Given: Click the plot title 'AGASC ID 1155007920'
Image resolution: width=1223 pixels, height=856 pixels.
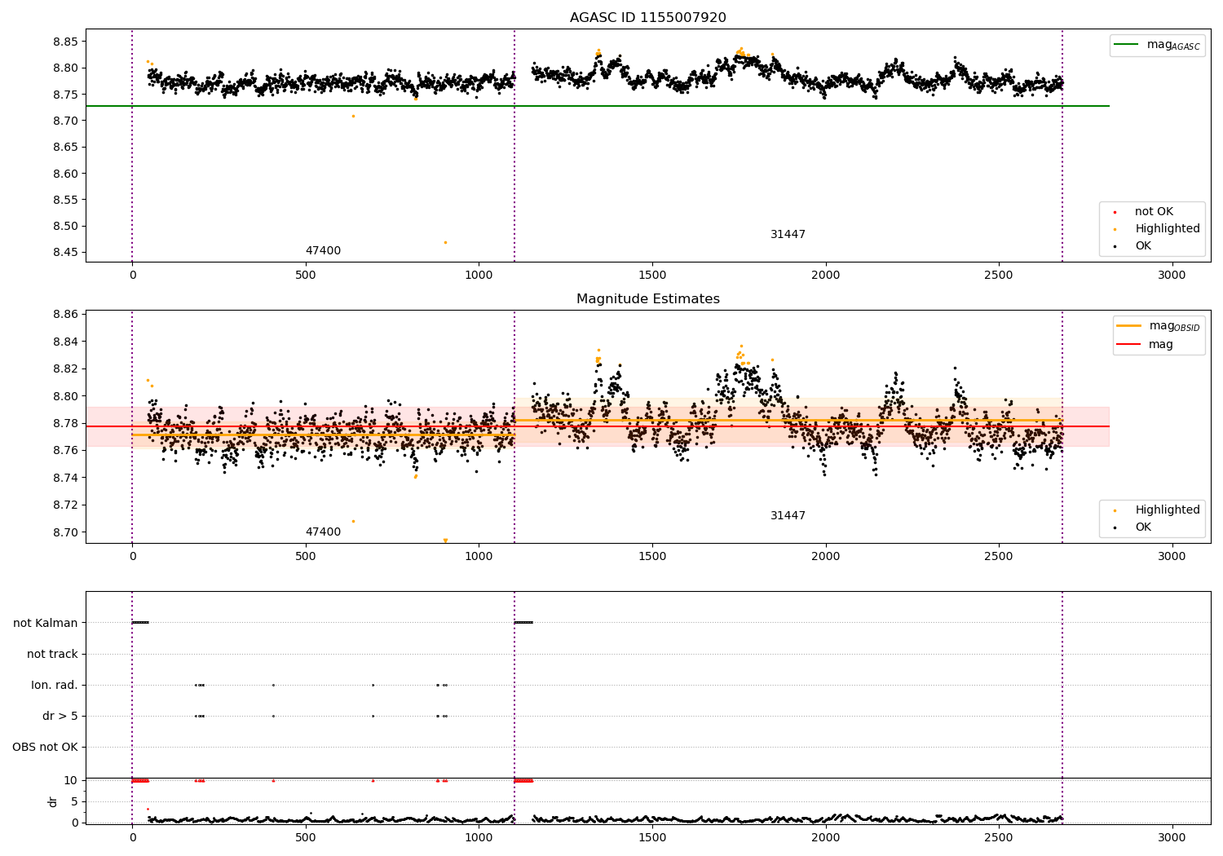Looking at the screenshot, I should click(647, 18).
